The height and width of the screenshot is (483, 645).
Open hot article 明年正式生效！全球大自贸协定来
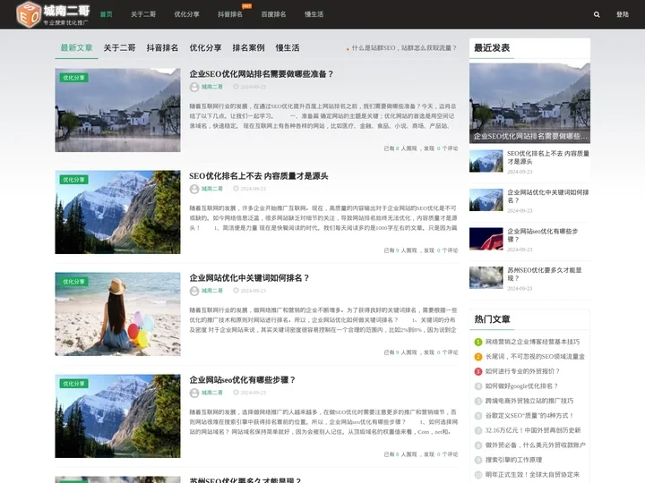pyautogui.click(x=532, y=475)
